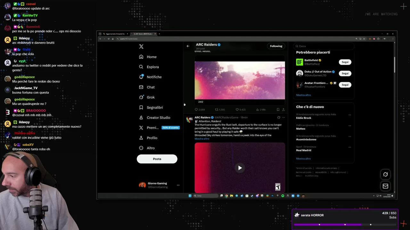Image resolution: width=410 pixels, height=230 pixels.
Task: Open Windows Start menu
Action: (190, 196)
